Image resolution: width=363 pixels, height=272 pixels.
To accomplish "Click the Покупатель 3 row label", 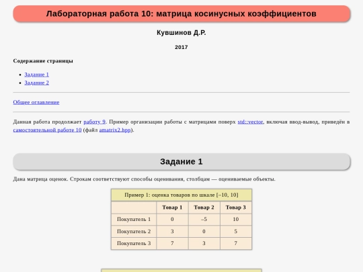I will tap(134, 243).
